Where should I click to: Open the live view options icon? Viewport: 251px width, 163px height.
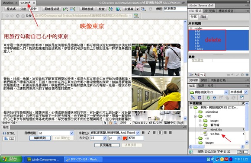[x=136, y=16]
